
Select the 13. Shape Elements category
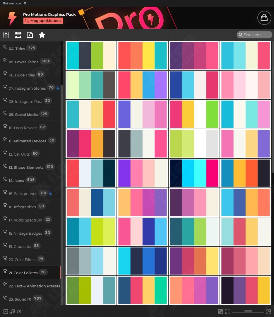click(30, 167)
